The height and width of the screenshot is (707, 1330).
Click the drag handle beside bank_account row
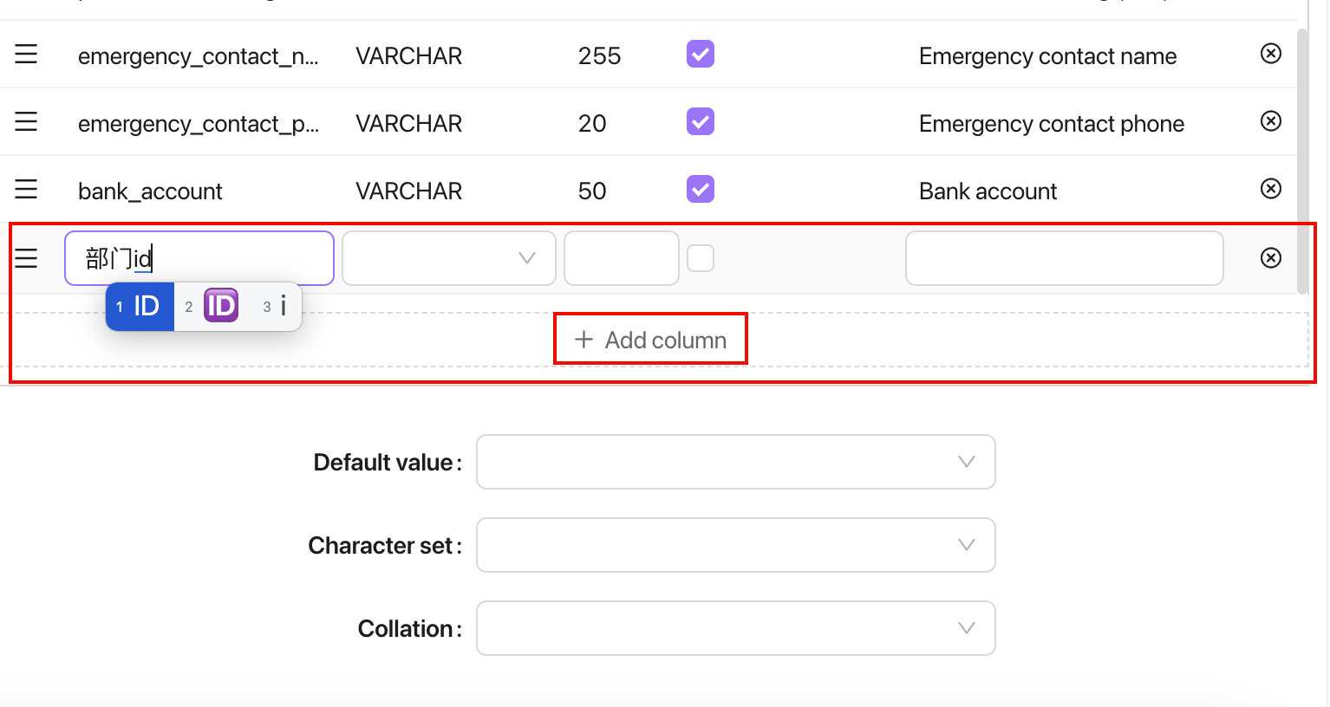click(26, 189)
